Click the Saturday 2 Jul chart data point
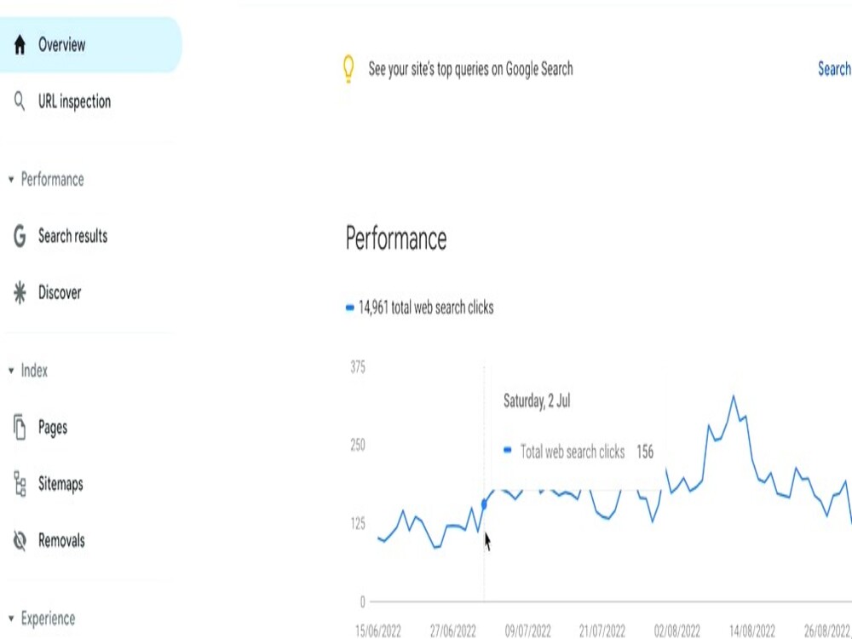The image size is (852, 639). click(484, 503)
